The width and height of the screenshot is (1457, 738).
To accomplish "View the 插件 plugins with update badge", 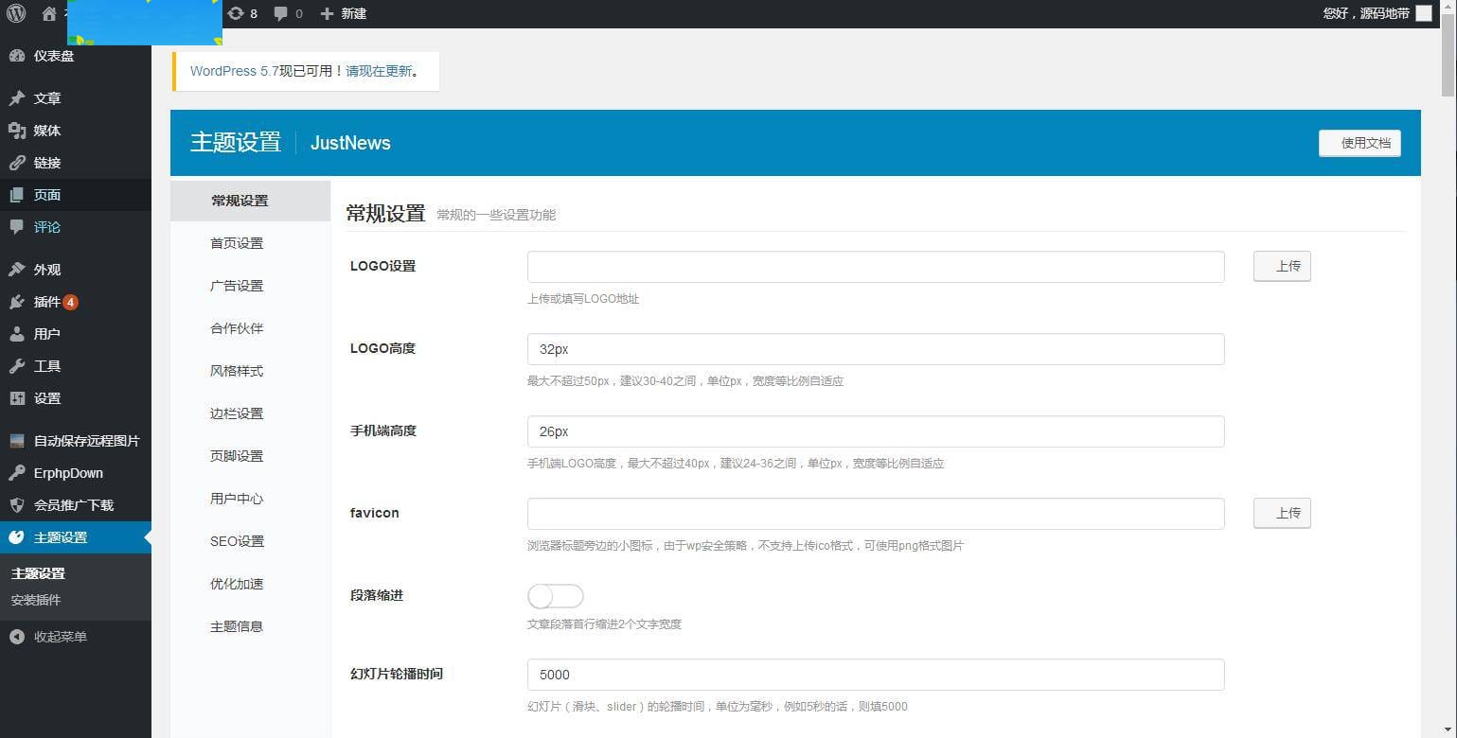I will coord(45,301).
